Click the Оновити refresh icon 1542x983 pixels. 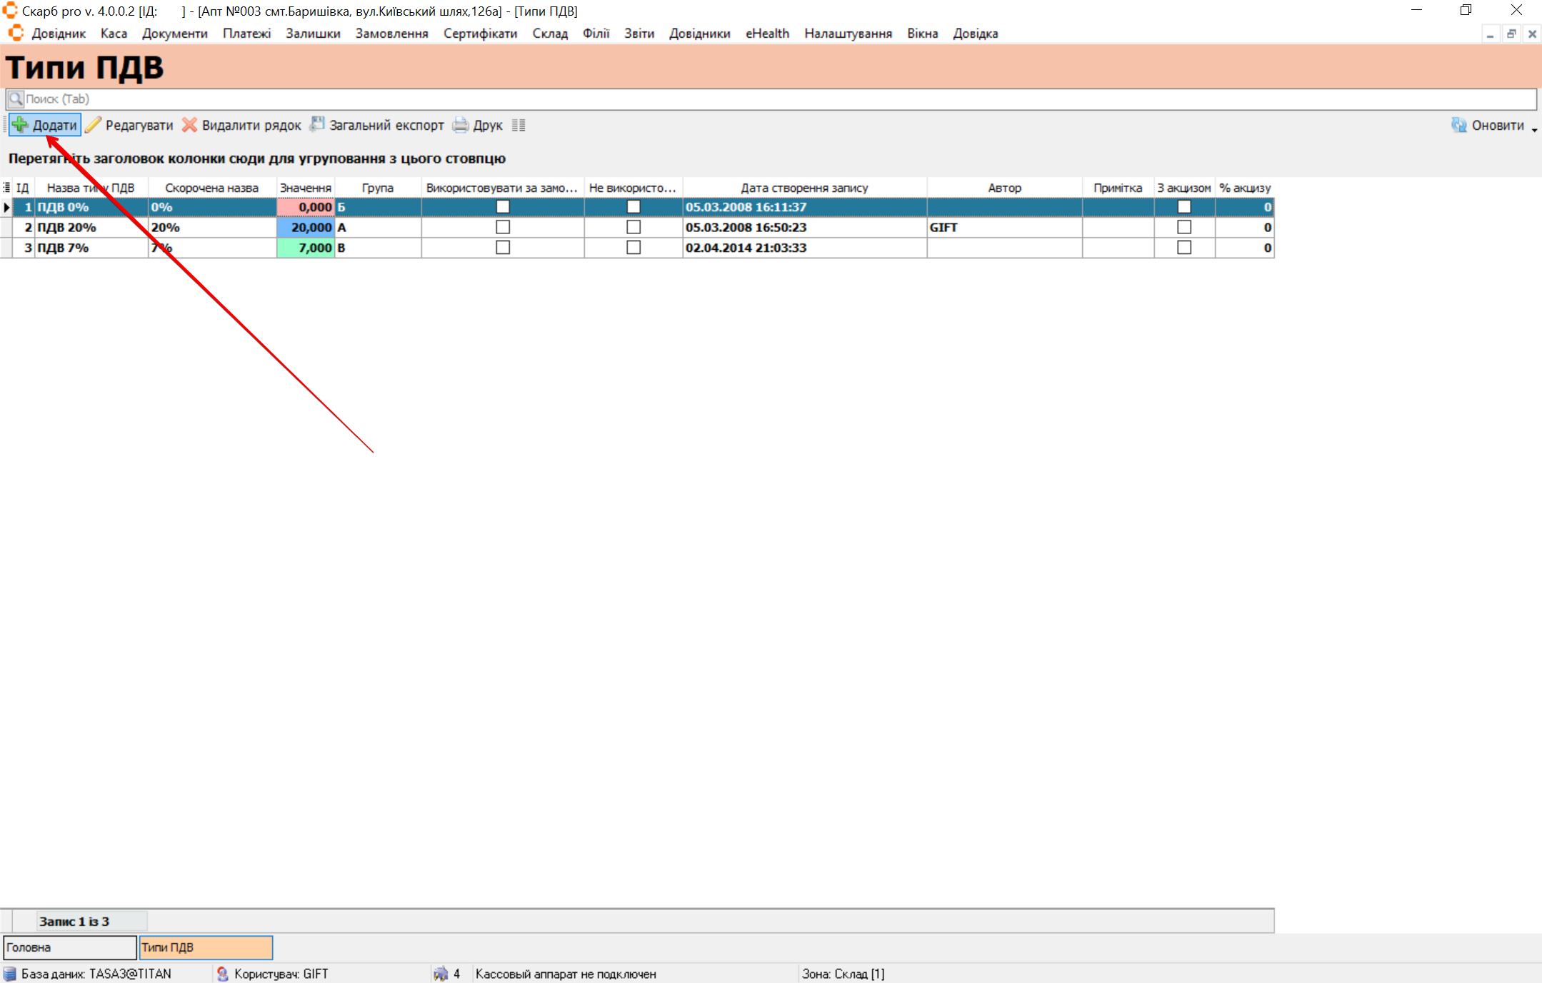tap(1458, 125)
